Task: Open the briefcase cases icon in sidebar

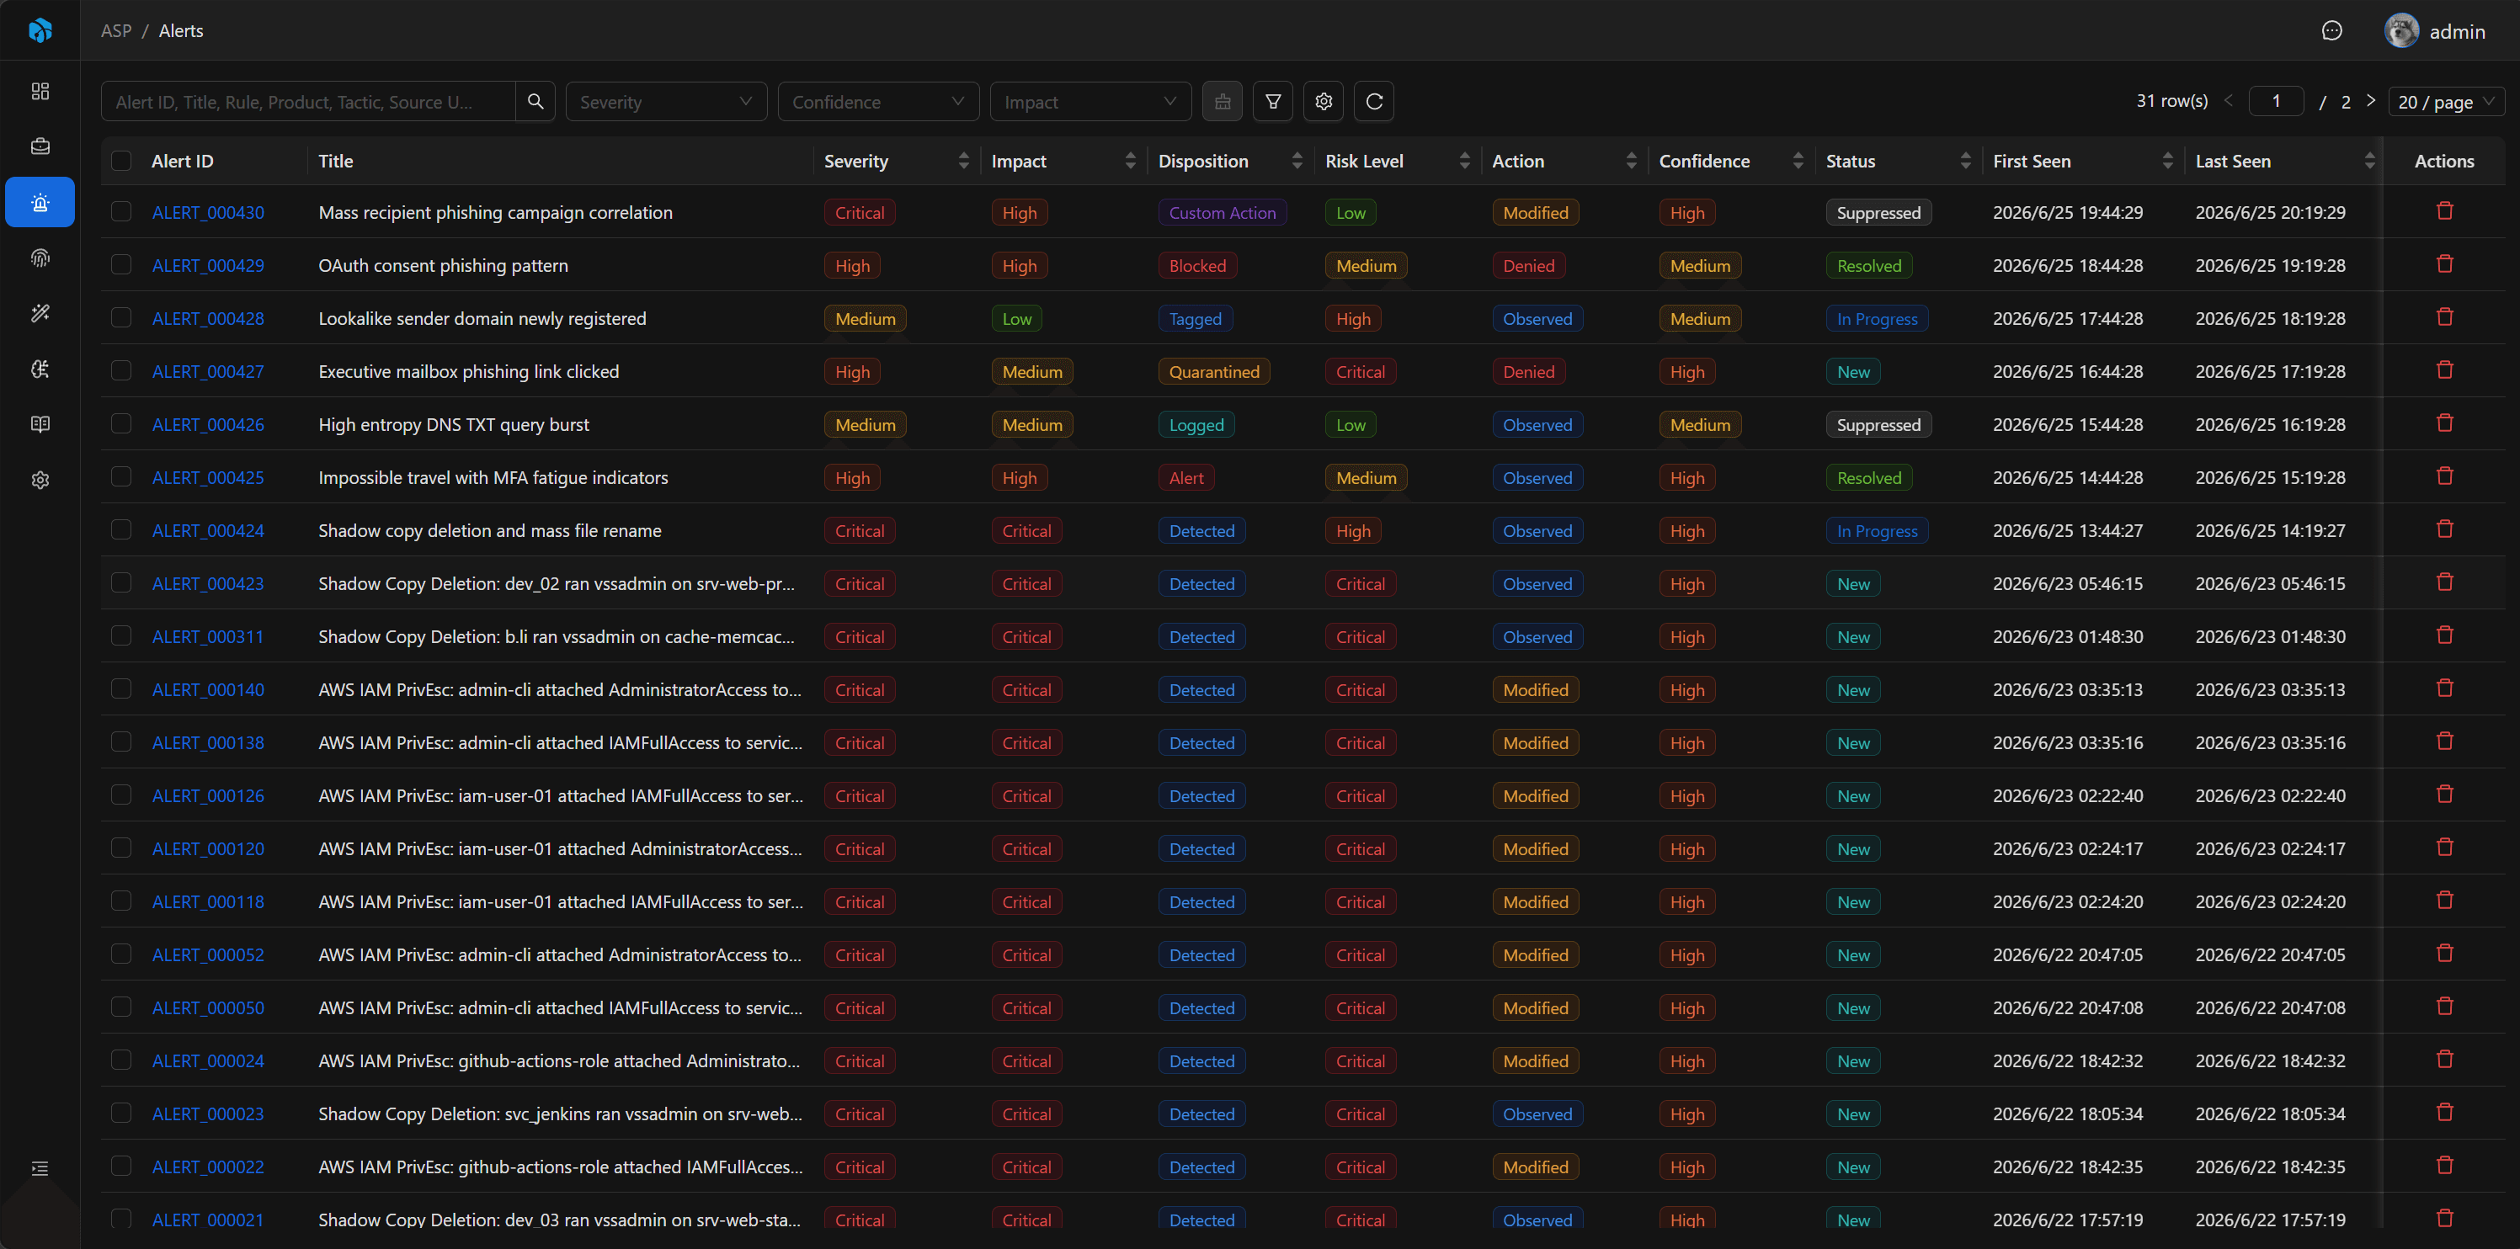Action: point(40,146)
